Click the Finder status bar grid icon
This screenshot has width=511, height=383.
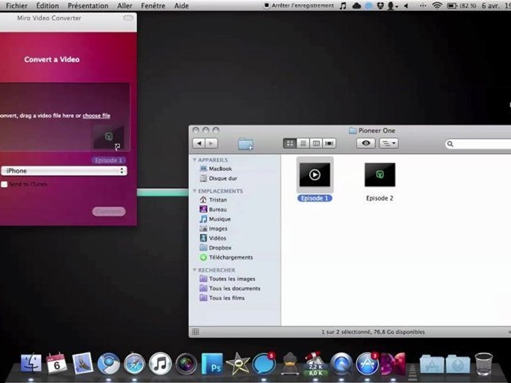[x=195, y=331]
